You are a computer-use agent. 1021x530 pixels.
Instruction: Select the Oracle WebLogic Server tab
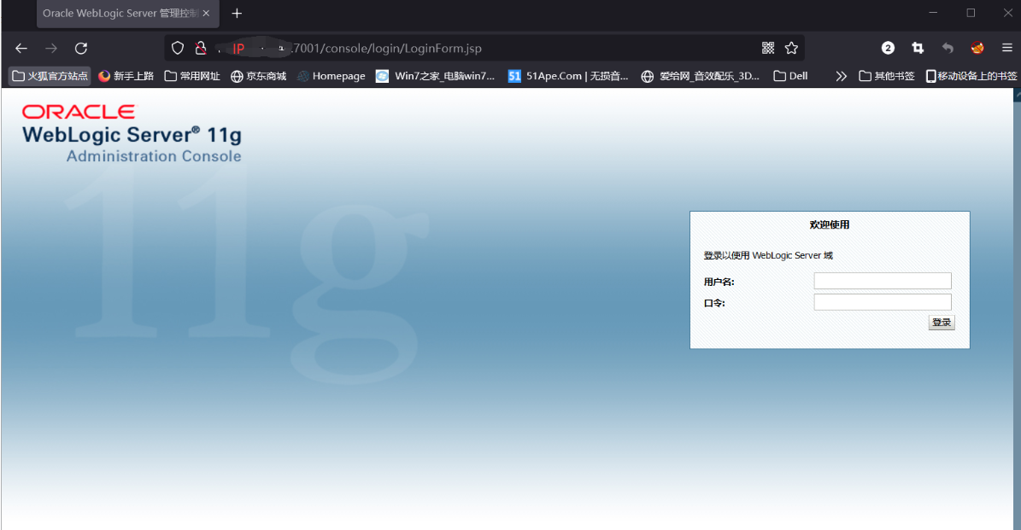click(127, 14)
